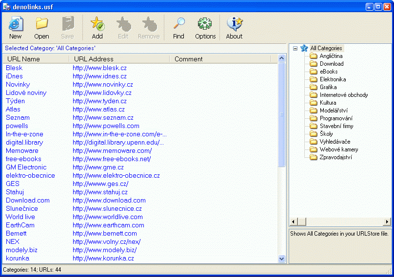Select the iDnes URL entry
This screenshot has height=277, width=394.
14,76
